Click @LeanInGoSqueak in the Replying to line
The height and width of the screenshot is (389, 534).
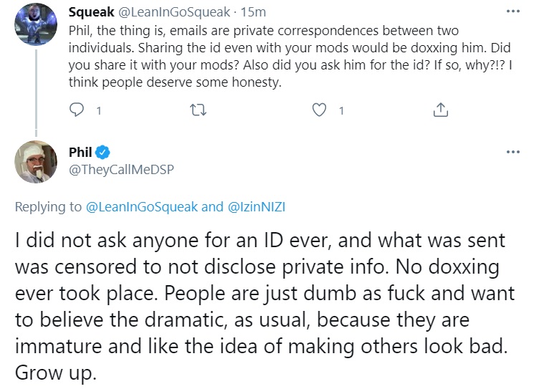pyautogui.click(x=141, y=206)
